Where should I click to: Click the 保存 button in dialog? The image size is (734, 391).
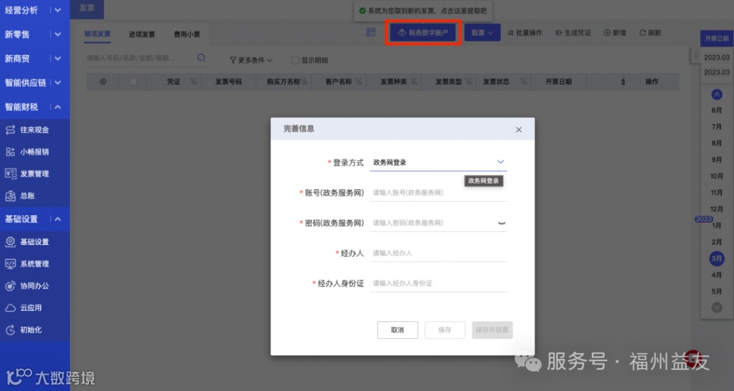click(444, 330)
